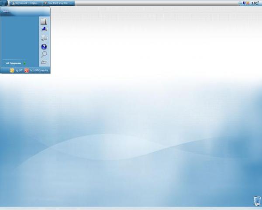Expand the All Programs arrow
This screenshot has width=262, height=210.
(25, 63)
